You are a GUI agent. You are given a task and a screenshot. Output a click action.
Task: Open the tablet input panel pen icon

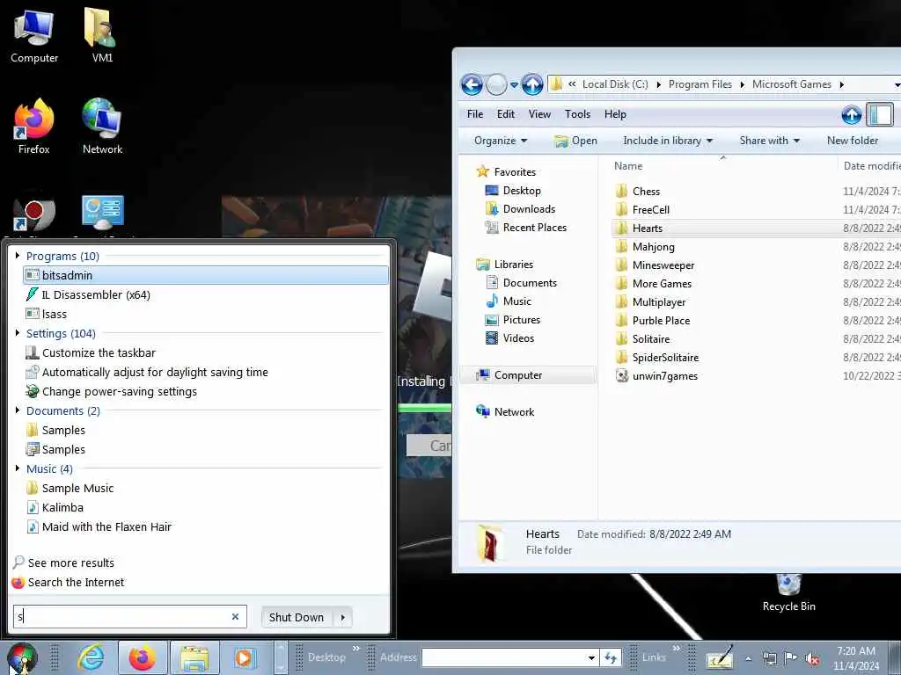[720, 657]
